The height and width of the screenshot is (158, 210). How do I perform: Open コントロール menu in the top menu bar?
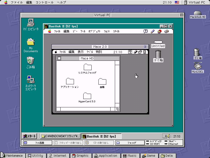pyautogui.click(x=44, y=3)
